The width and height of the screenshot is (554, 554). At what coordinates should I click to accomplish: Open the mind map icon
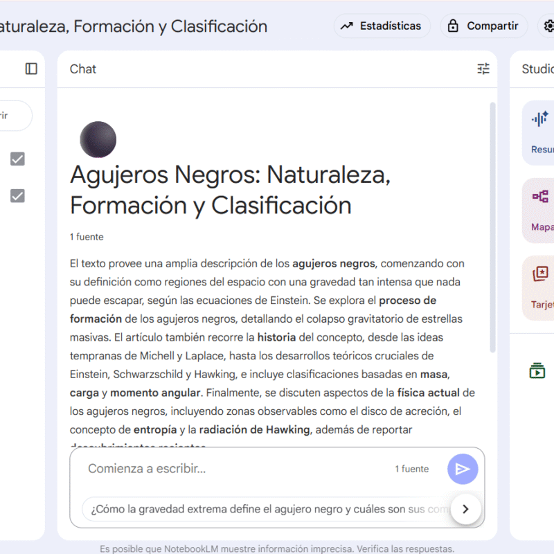pyautogui.click(x=540, y=197)
